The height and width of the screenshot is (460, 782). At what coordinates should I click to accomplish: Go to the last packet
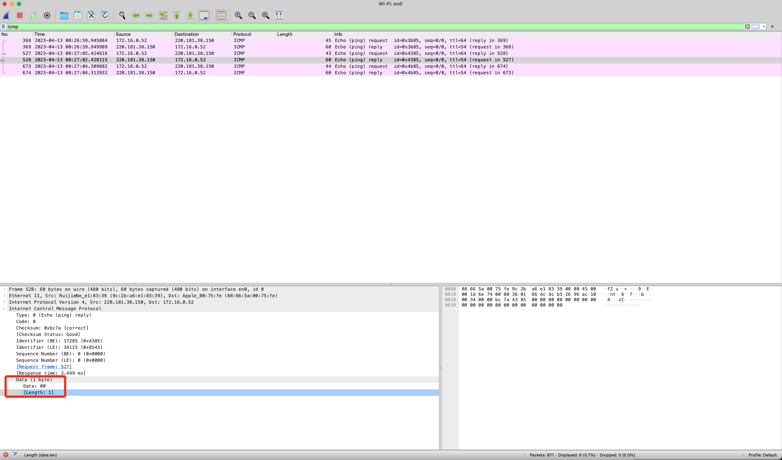click(190, 15)
